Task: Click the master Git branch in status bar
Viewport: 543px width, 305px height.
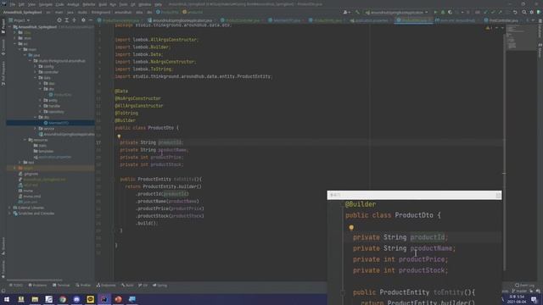Action: coord(519,291)
